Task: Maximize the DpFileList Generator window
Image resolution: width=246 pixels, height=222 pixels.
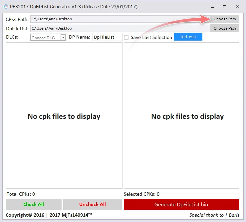Action: [224, 7]
